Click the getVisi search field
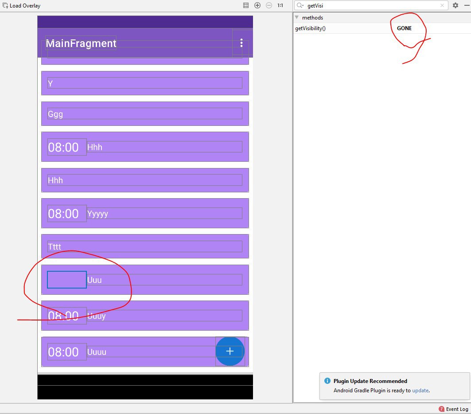 click(371, 5)
